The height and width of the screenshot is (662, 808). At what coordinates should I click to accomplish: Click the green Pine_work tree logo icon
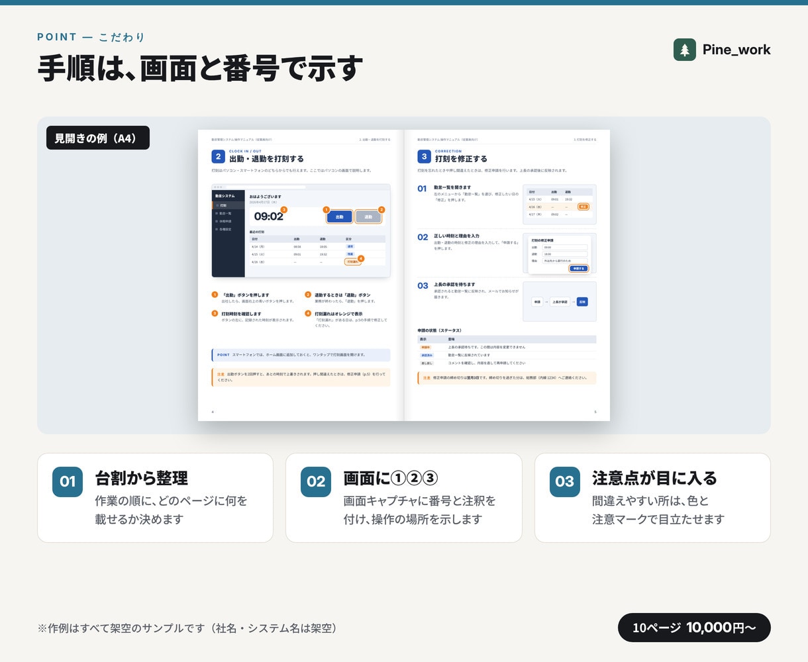(685, 50)
